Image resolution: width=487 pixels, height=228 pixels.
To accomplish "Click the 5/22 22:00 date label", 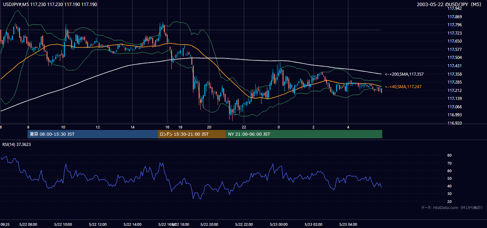I will coord(244,225).
